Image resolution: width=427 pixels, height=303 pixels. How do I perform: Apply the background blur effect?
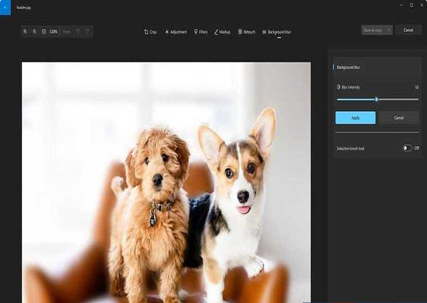355,118
